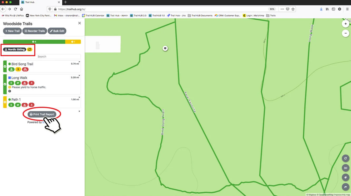This screenshot has height=196, width=351.
Task: Click the yellow refresh icon next to Nordic Skiing
Action: [x=29, y=49]
